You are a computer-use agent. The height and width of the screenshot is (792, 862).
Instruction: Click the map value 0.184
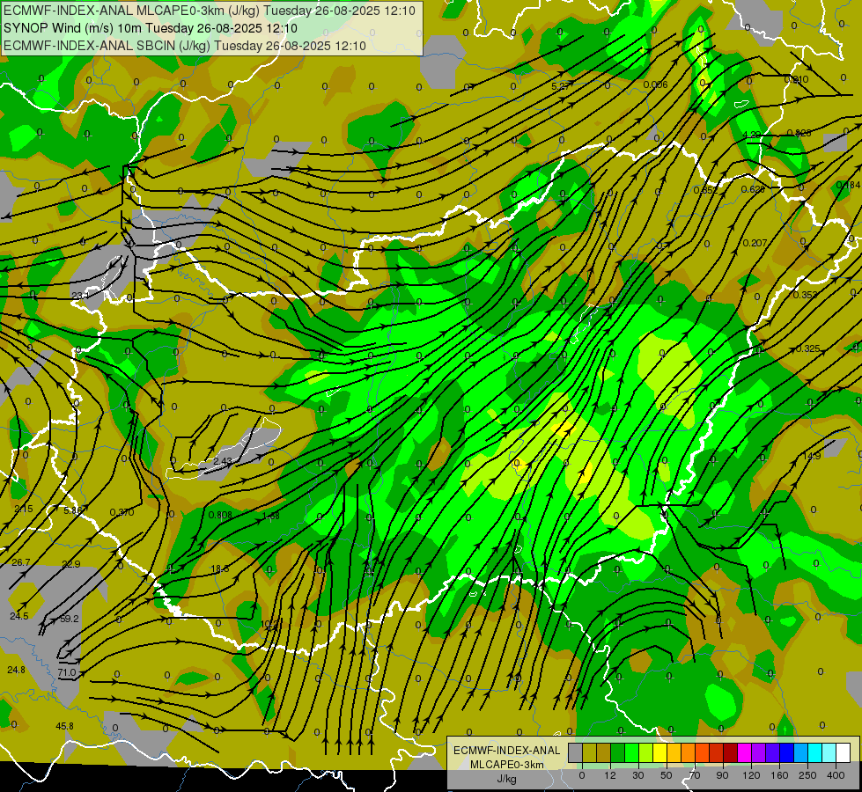pos(848,185)
